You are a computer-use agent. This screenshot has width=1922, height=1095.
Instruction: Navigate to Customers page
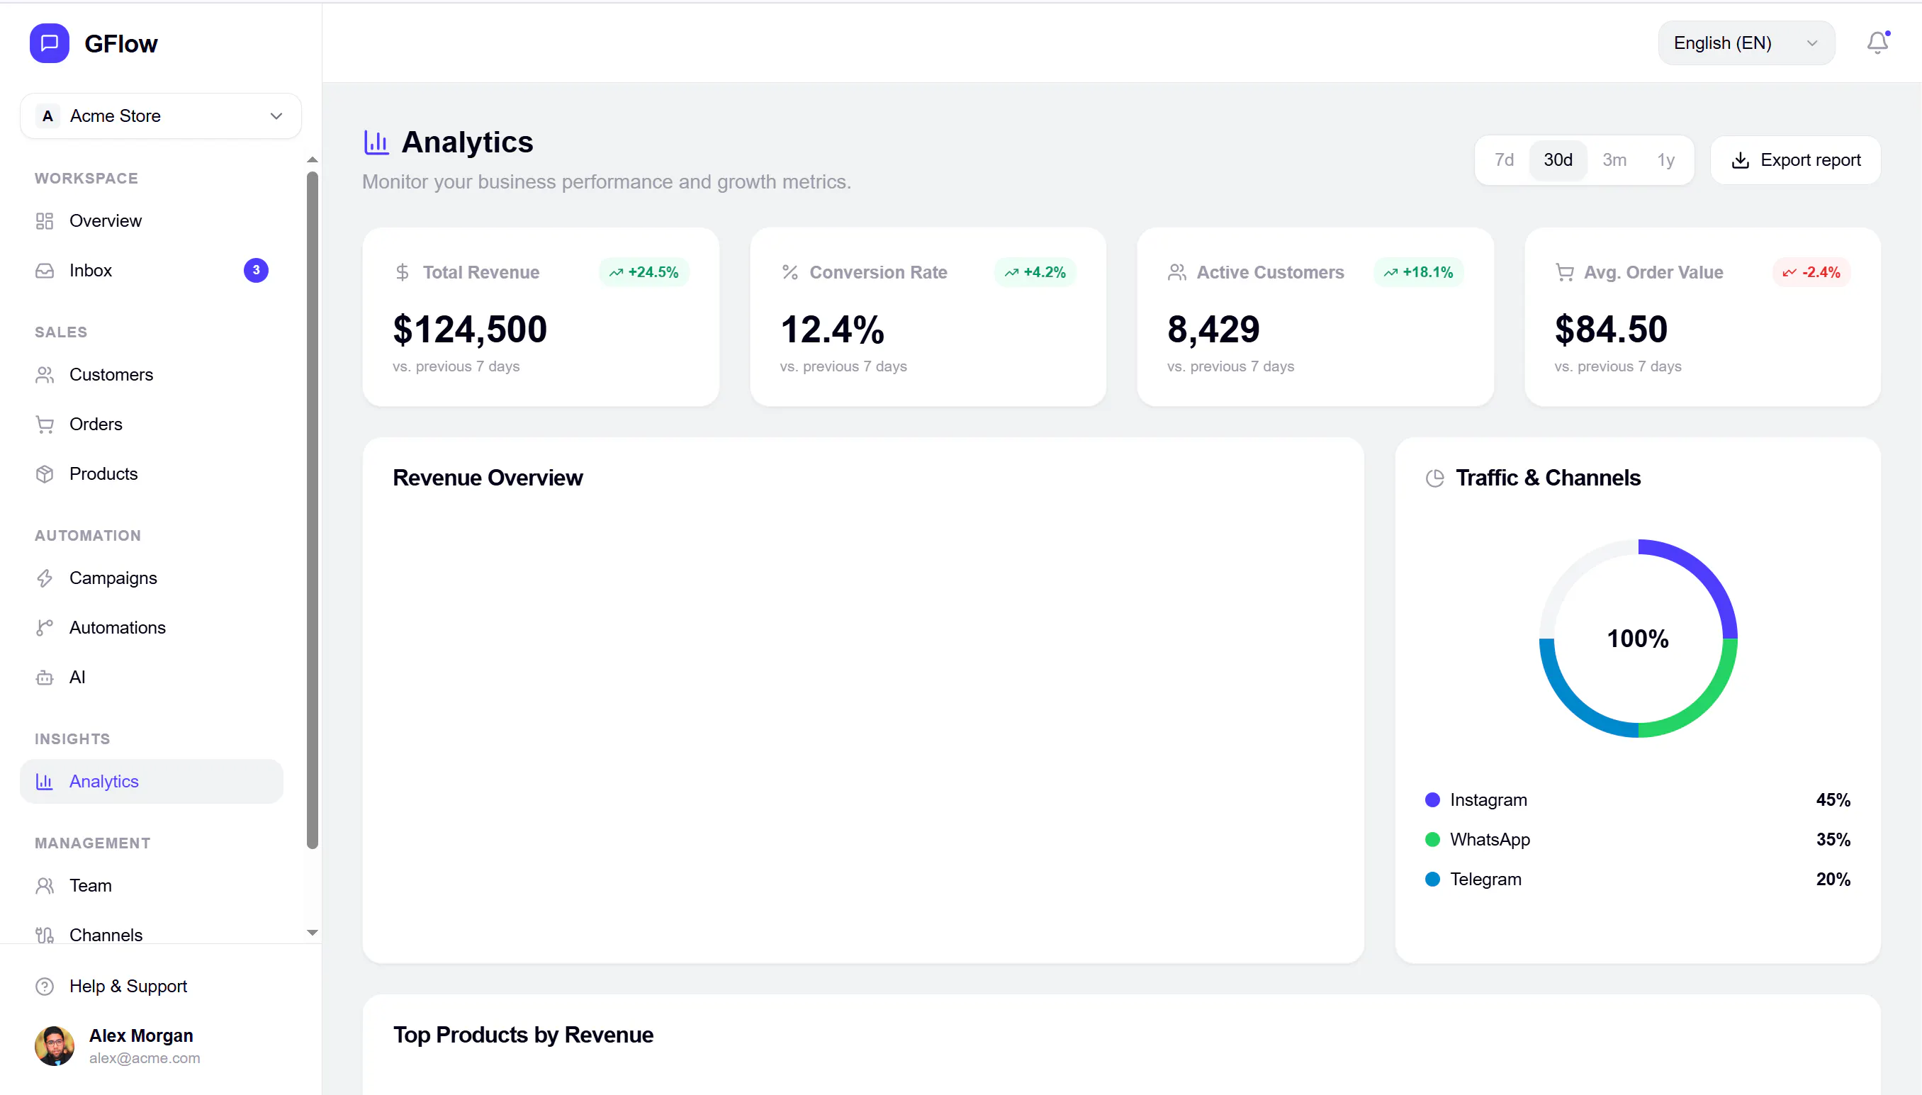151,374
